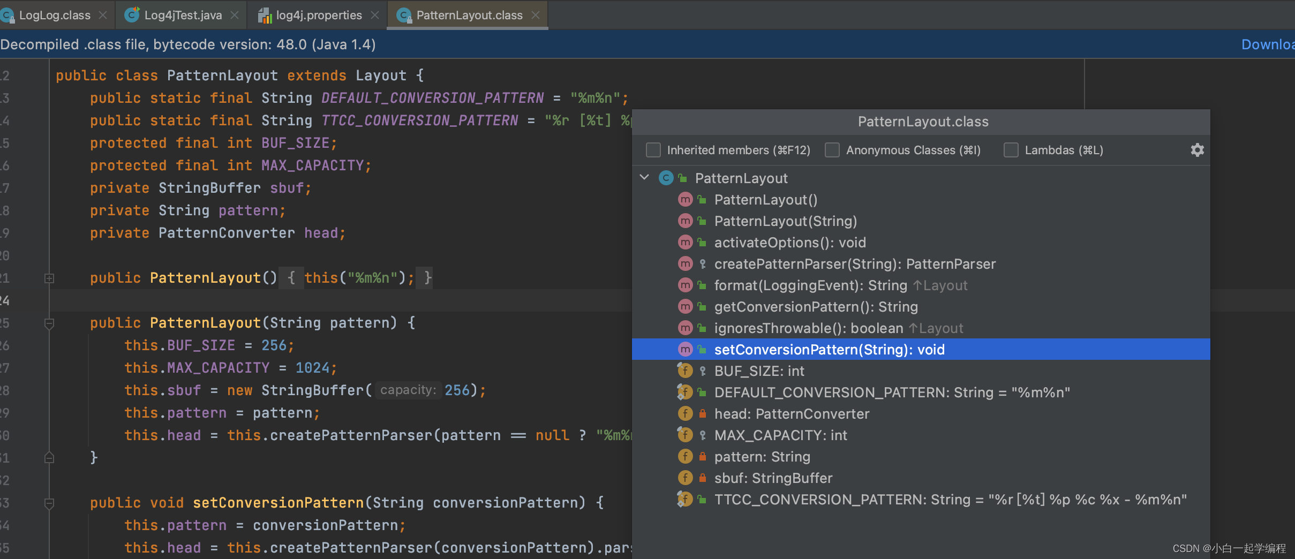Image resolution: width=1295 pixels, height=559 pixels.
Task: Click method icon beside createPatternParser
Action: point(685,264)
